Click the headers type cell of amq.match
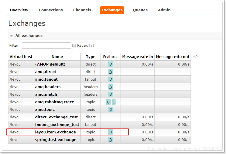 (x=91, y=95)
